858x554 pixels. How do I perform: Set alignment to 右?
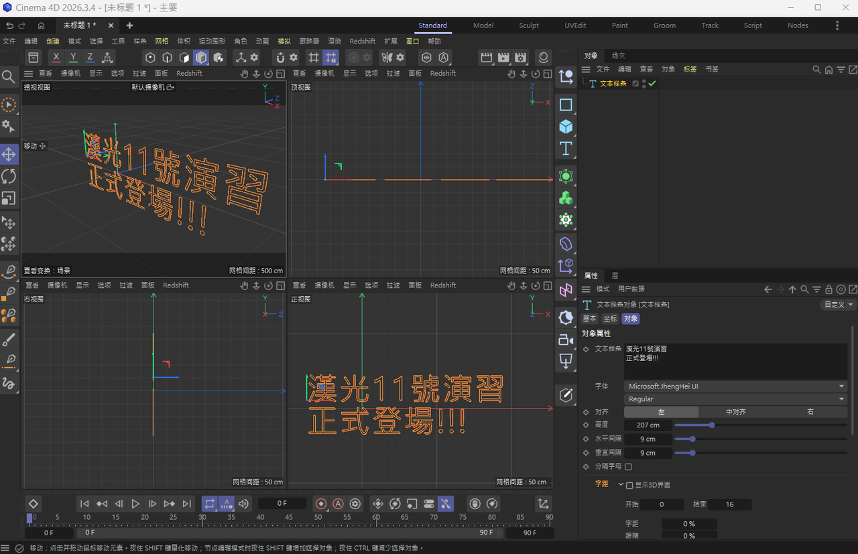(x=810, y=412)
